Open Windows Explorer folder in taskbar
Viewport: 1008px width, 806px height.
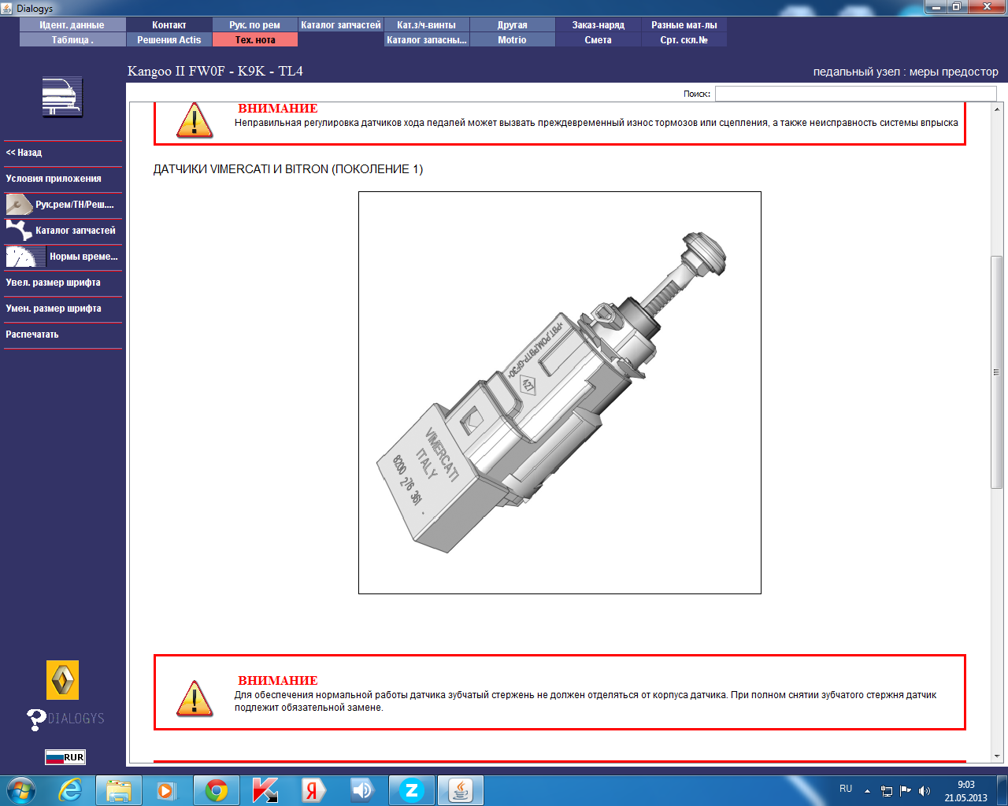[119, 790]
